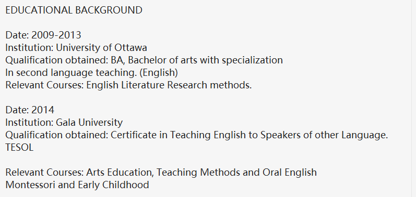Click the words Arts Education
The image size is (416, 197).
pyautogui.click(x=120, y=173)
